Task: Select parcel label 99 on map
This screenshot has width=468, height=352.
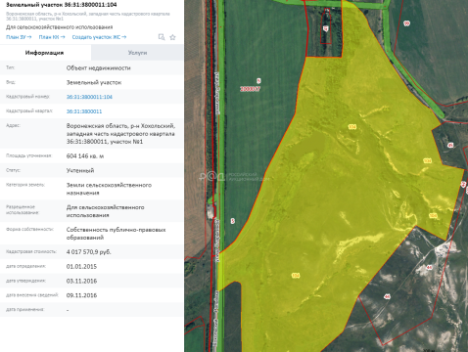Action: coord(406,23)
